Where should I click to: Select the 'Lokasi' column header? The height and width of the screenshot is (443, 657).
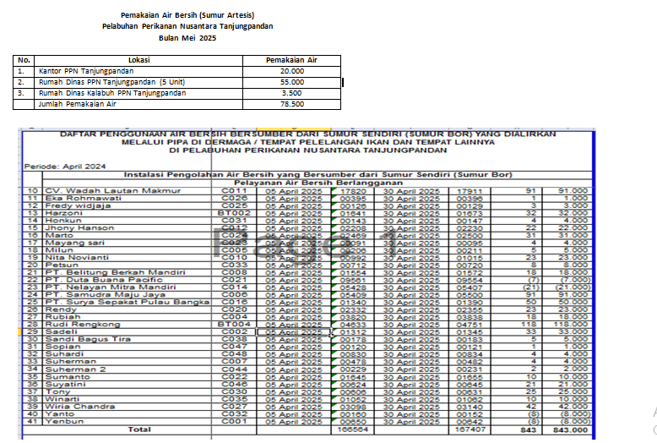point(138,60)
